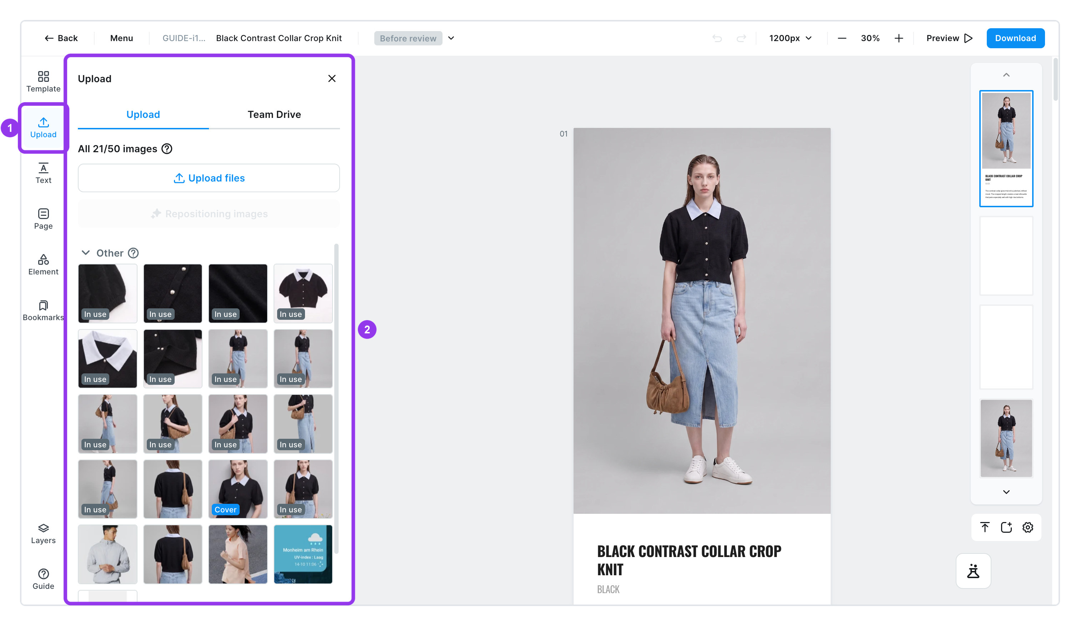
Task: Open the Text tool panel
Action: (43, 173)
